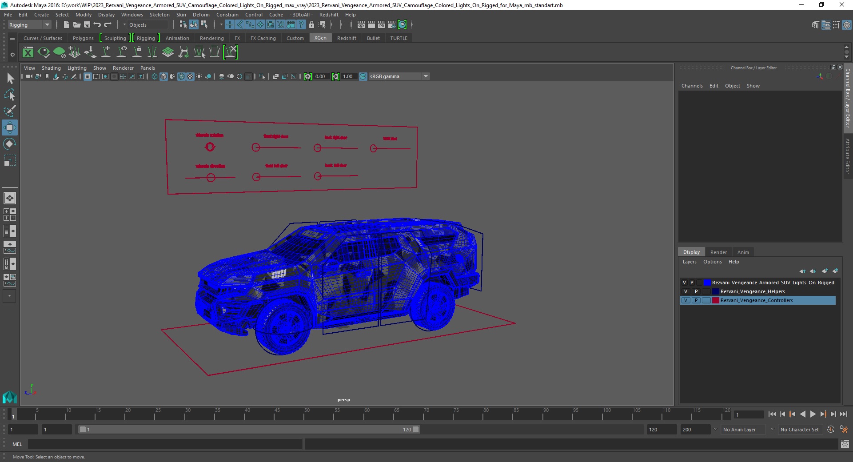Switch to the Render layer tab
This screenshot has height=462, width=853.
[x=718, y=252]
